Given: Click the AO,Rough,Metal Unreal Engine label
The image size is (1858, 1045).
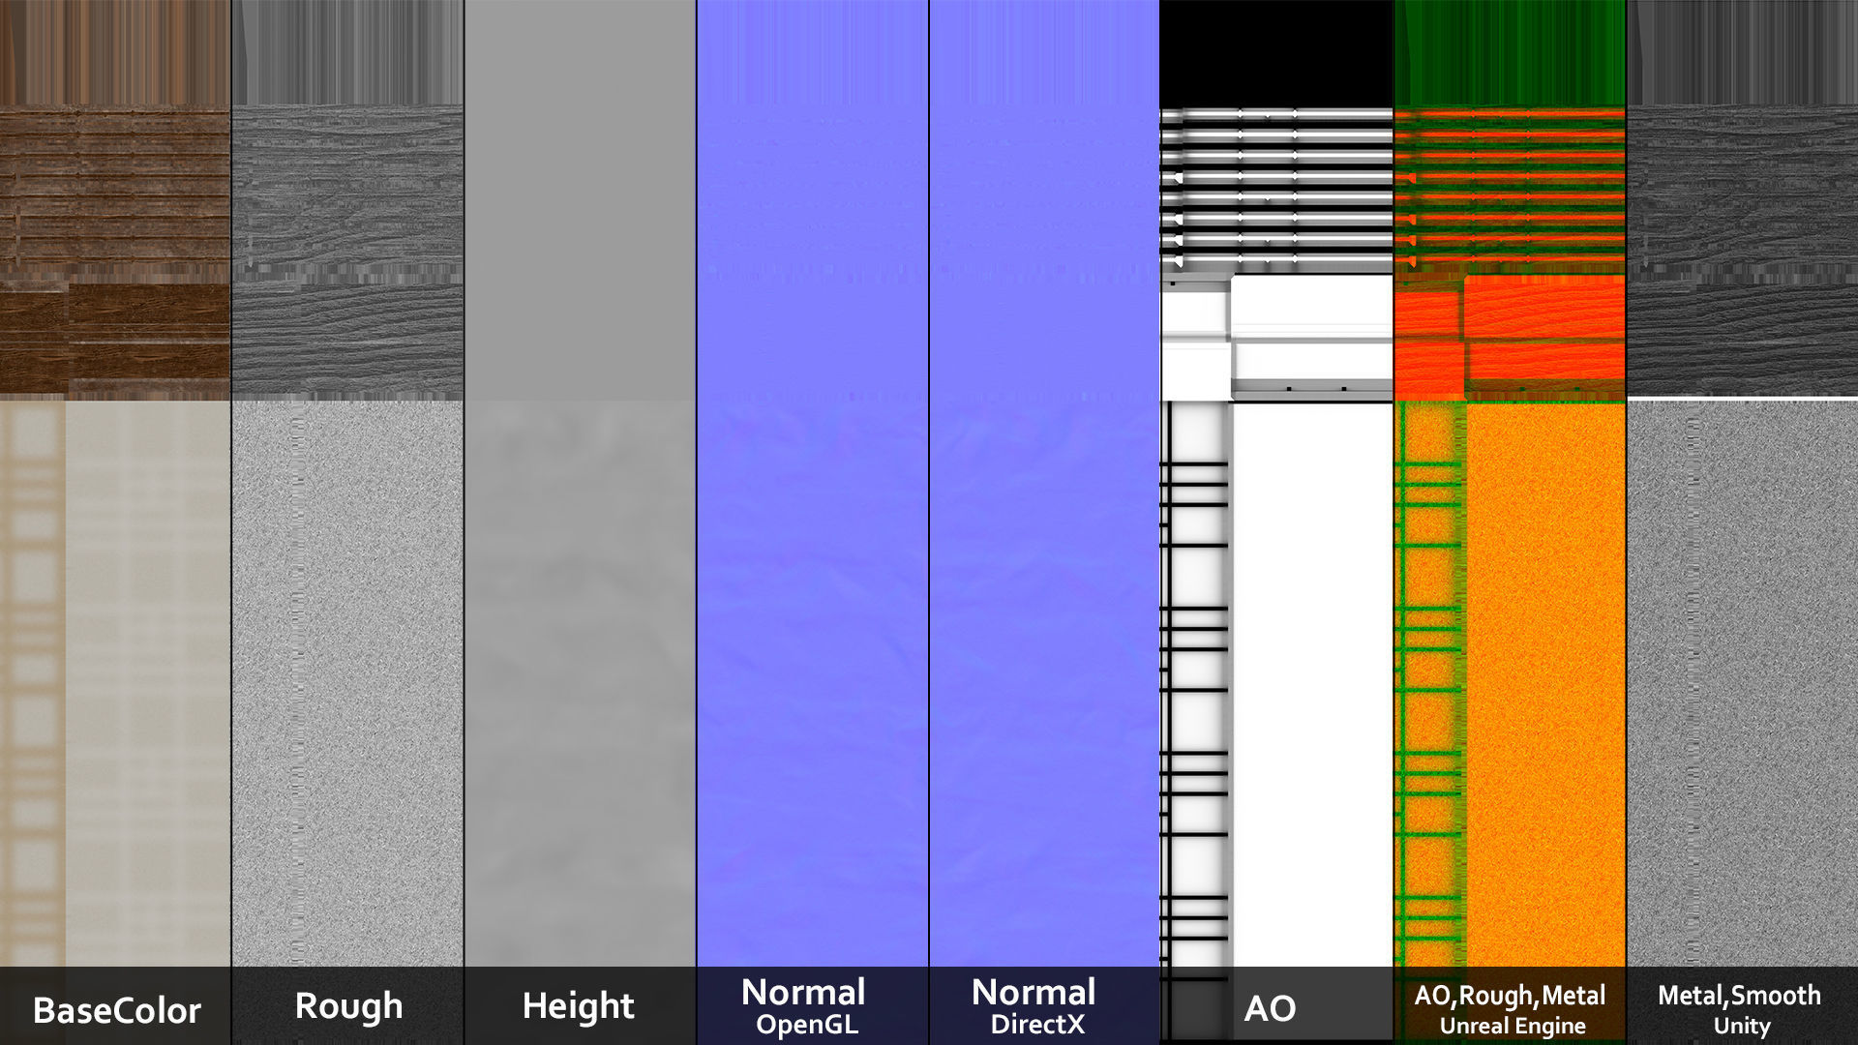Looking at the screenshot, I should click(x=1510, y=1009).
